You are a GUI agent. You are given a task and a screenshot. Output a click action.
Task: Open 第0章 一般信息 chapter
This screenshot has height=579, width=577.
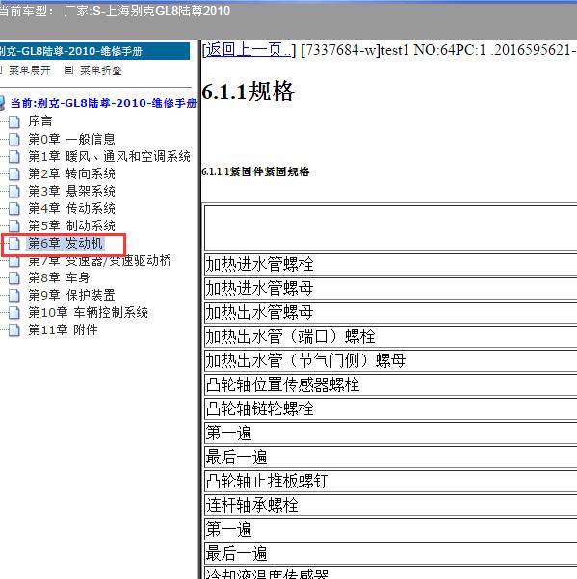coord(71,139)
